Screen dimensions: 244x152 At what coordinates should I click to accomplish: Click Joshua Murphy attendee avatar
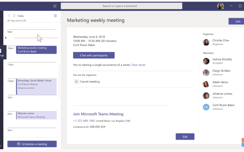click(206, 61)
